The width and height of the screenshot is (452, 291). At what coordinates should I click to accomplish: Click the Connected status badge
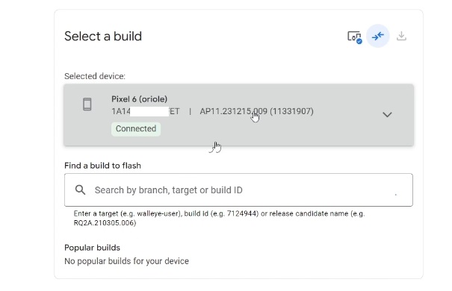click(136, 128)
